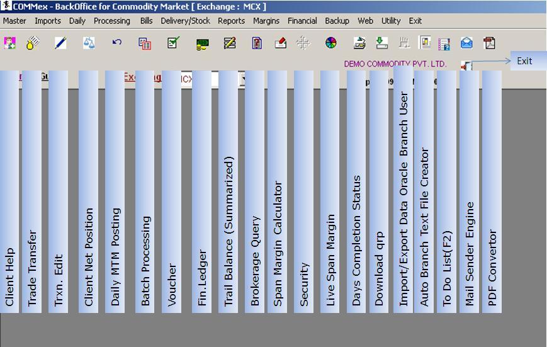Click the Exit door icon

(466, 65)
